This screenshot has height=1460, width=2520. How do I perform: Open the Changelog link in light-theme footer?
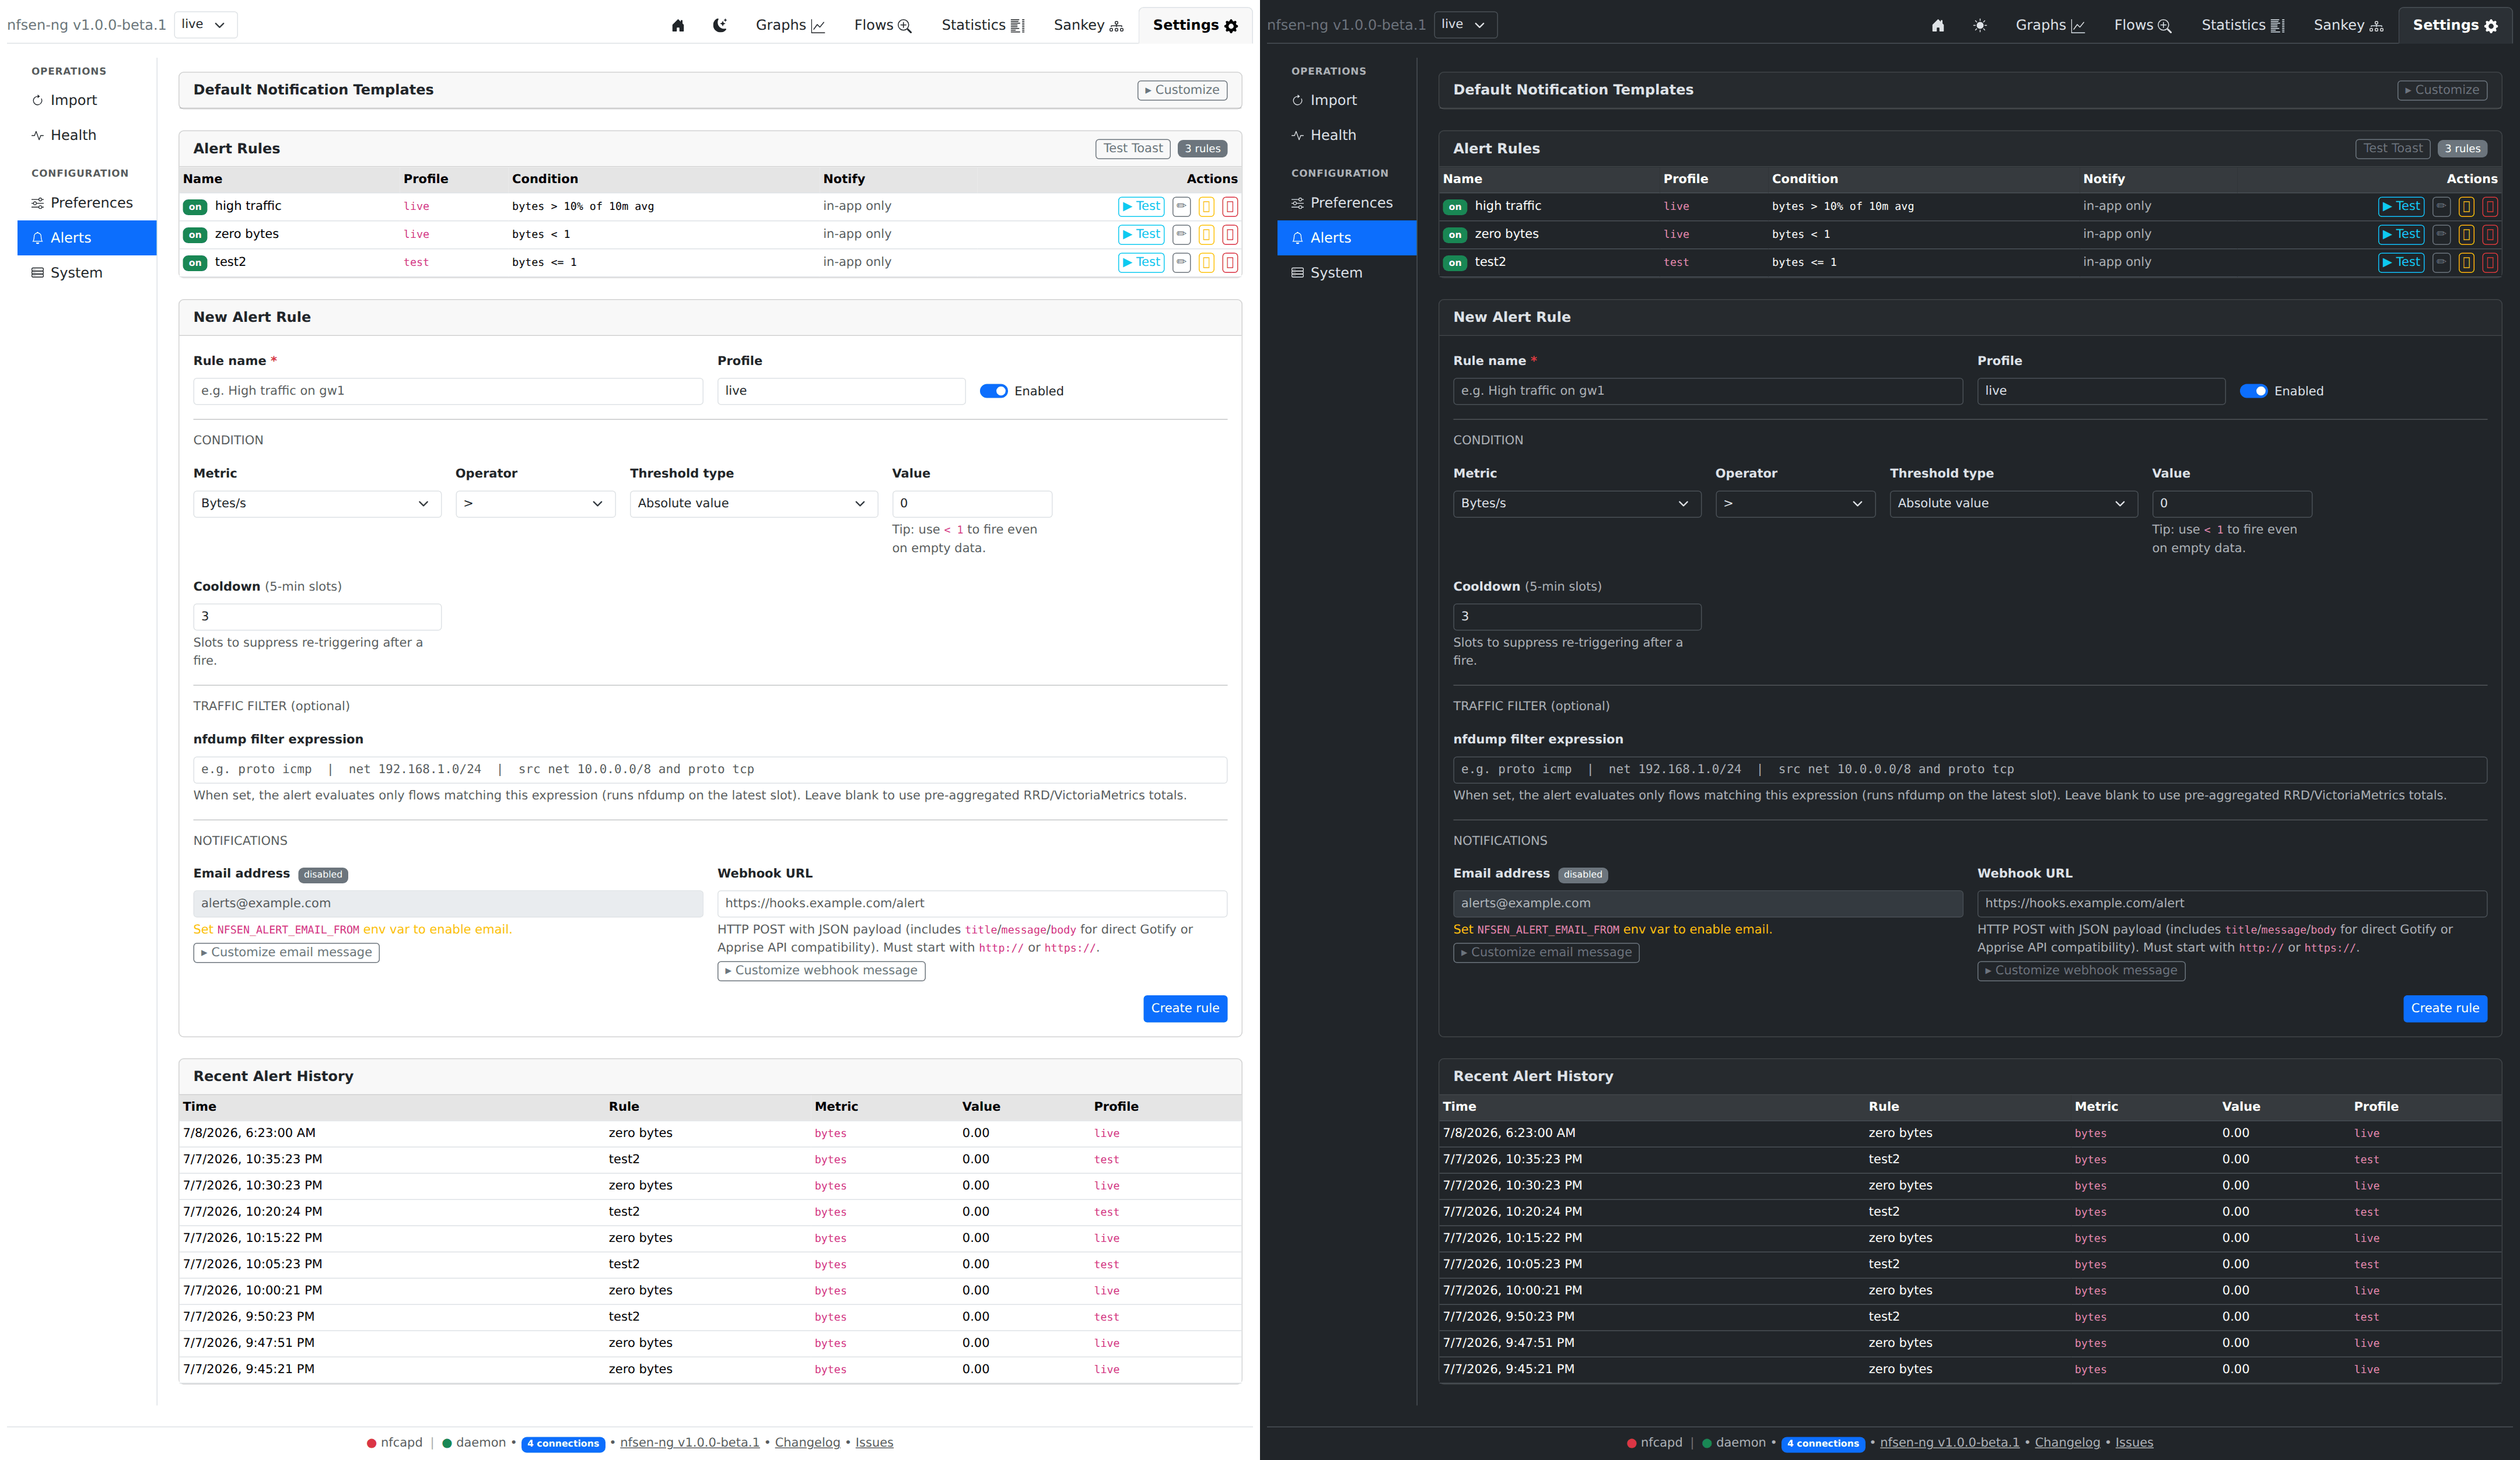(x=807, y=1443)
